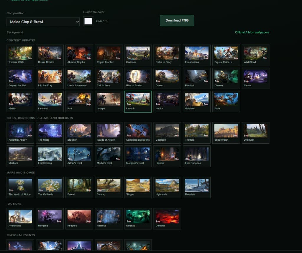This screenshot has width=302, height=253.
Task: Pick the Arthur's Rest background
Action: click(x=79, y=156)
